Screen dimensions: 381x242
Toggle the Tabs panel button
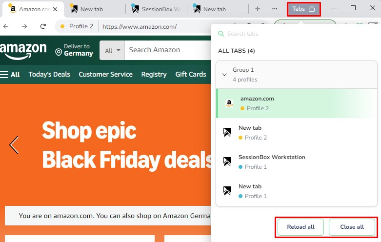pos(303,9)
